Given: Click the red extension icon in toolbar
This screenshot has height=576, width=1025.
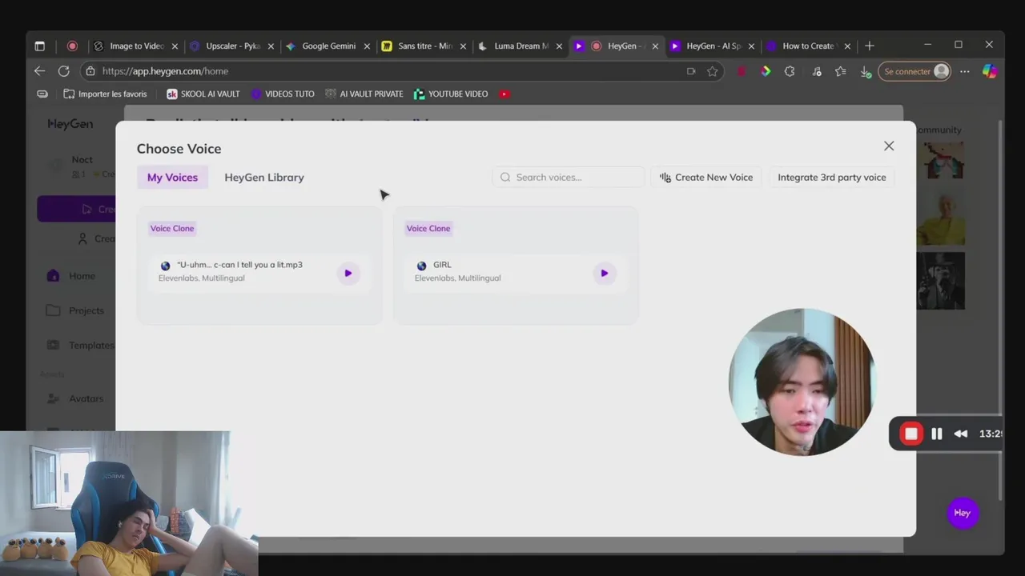Looking at the screenshot, I should [742, 71].
